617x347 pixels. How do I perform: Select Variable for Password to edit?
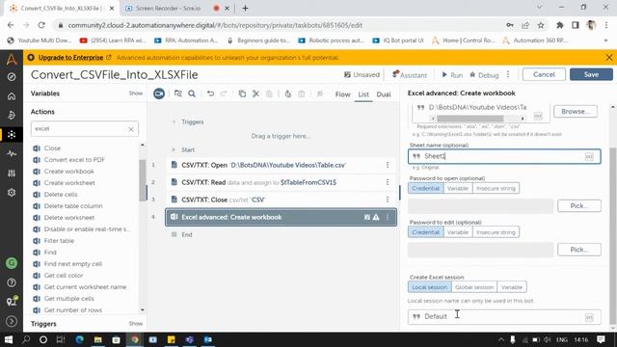click(x=458, y=232)
